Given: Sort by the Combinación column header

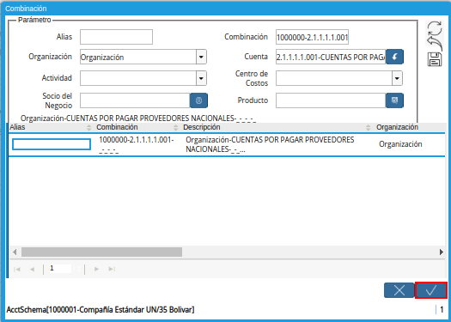Looking at the screenshot, I should 137,127.
